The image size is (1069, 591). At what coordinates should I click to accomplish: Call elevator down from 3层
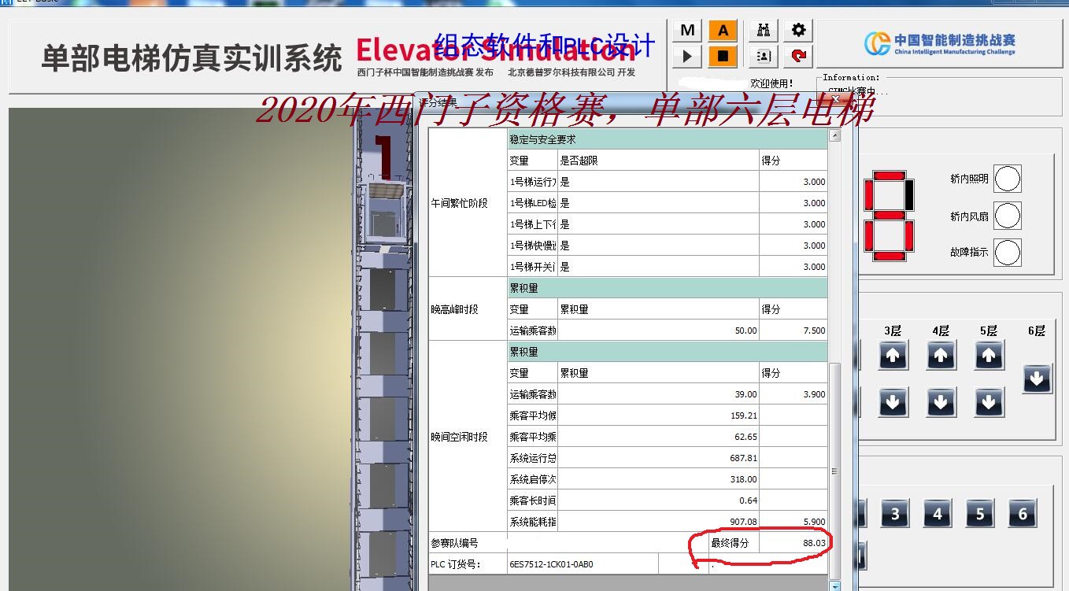(892, 403)
